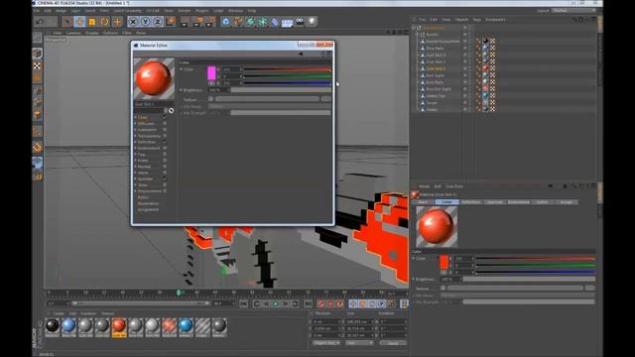635x357 pixels.
Task: Select the Live Selection arrow tool
Action: (x=67, y=22)
